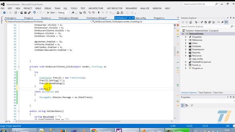This screenshot has height=132, width=235.
Task: Open the BUILD menu
Action: [x=38, y=8]
